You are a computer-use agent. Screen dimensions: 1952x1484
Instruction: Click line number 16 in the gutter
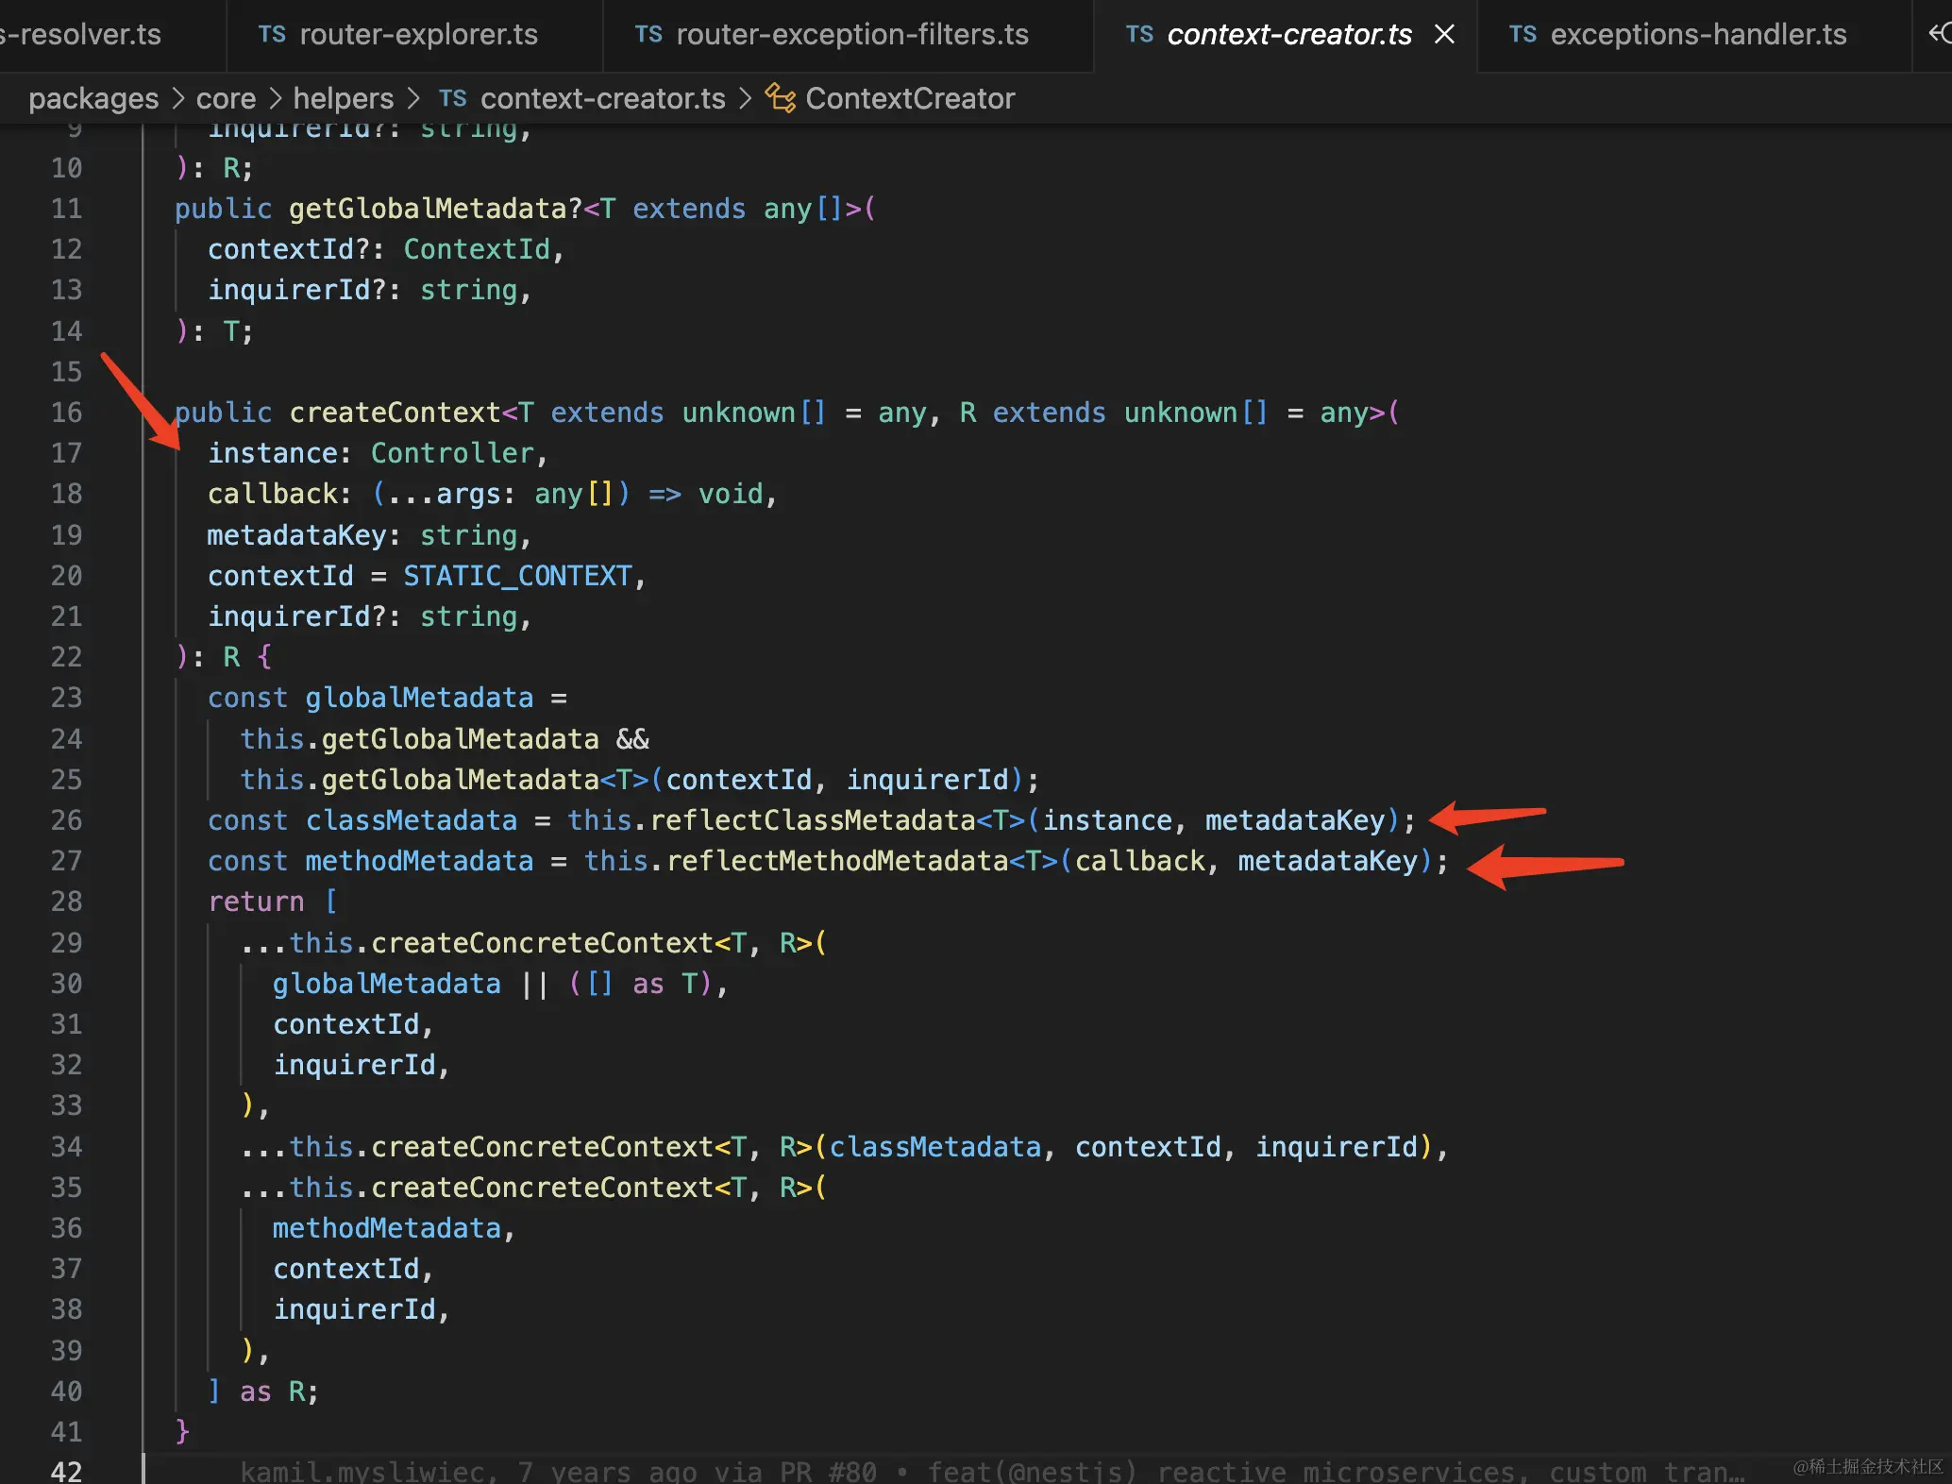[66, 413]
